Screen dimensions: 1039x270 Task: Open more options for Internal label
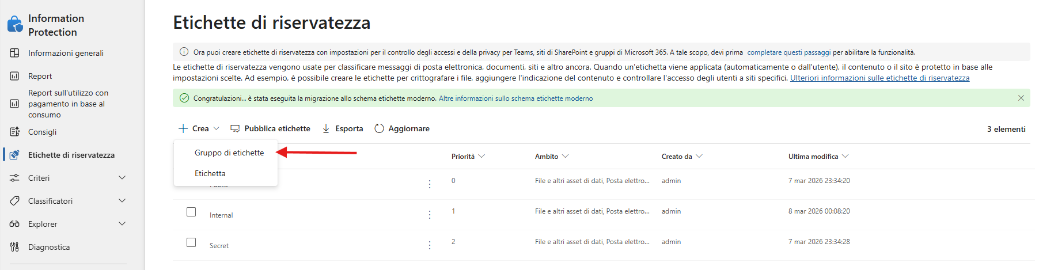point(430,215)
